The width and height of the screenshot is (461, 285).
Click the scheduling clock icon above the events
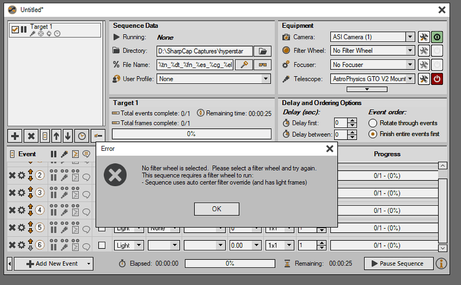(81, 136)
